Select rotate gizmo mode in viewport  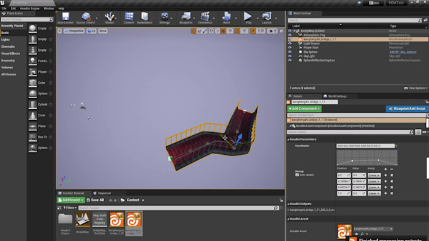click(199, 31)
